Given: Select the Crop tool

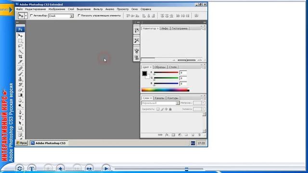Looking at the screenshot, I should pos(20,57).
